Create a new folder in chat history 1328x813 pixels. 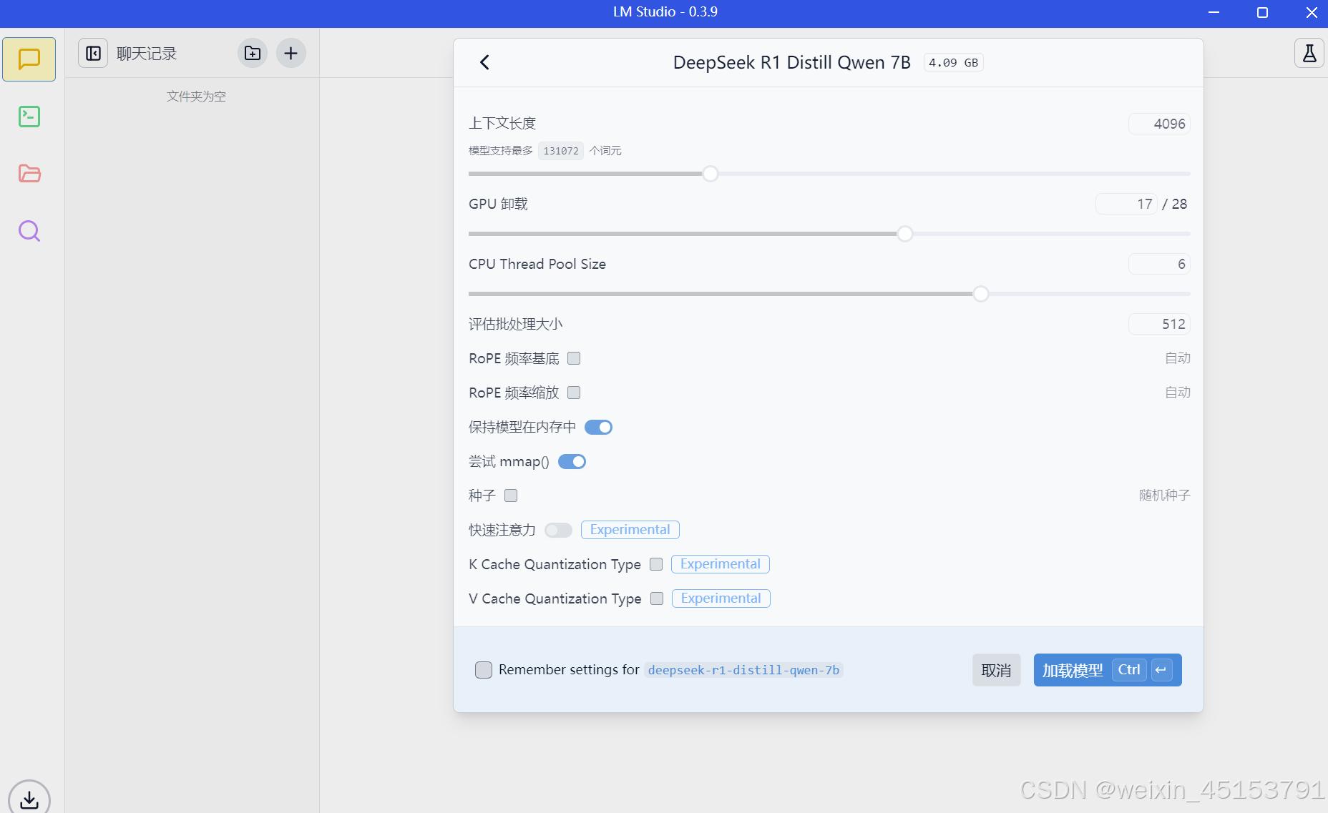253,53
